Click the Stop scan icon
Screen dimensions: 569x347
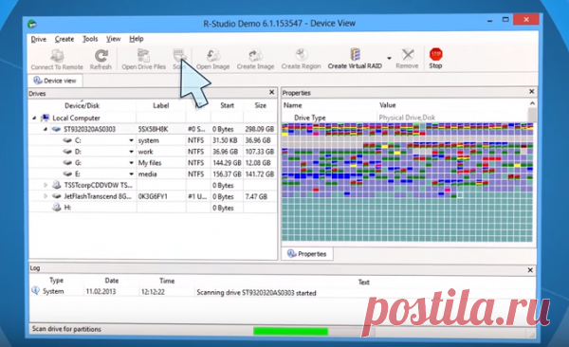point(435,55)
